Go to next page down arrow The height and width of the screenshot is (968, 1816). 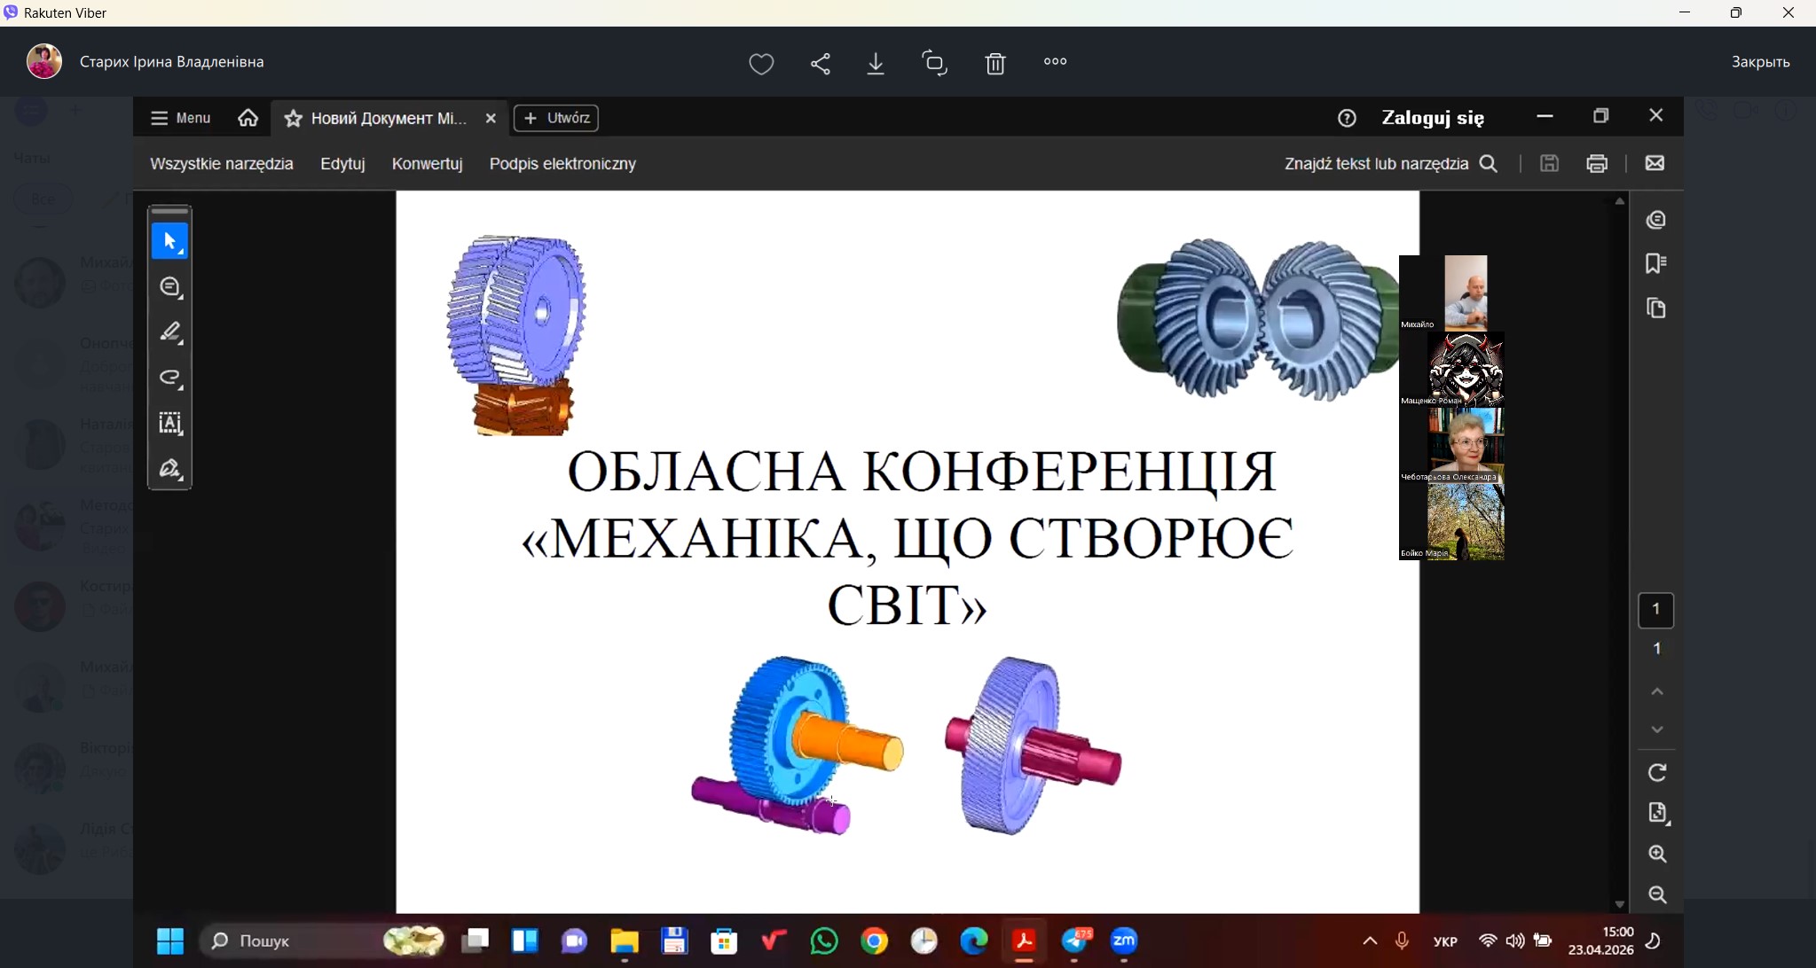[x=1657, y=730]
